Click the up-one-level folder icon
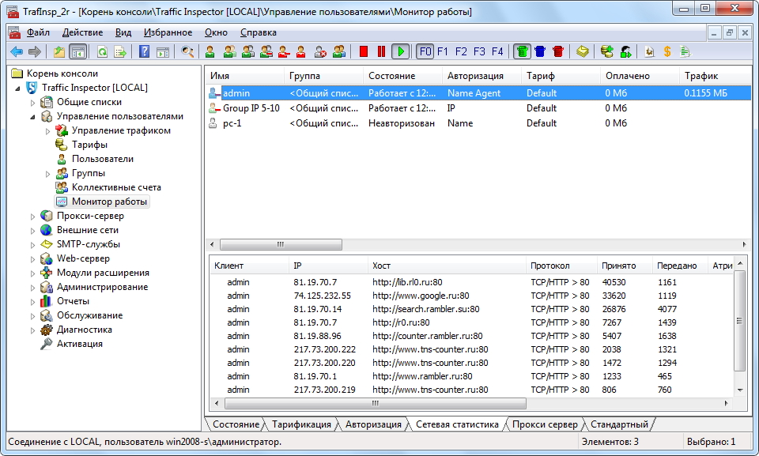The image size is (759, 456). (x=59, y=51)
